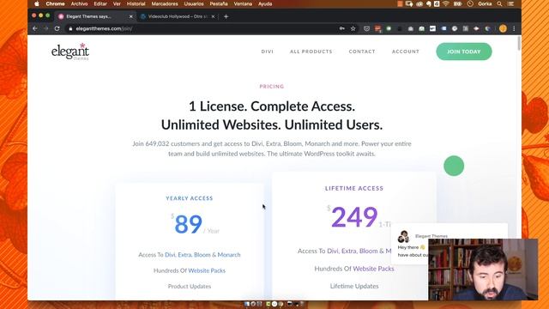Click Bloom link in Yearly Access card
The width and height of the screenshot is (549, 309).
coord(202,255)
